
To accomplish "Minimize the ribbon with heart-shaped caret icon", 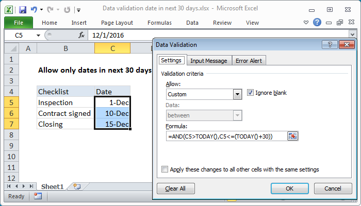I will coord(306,23).
